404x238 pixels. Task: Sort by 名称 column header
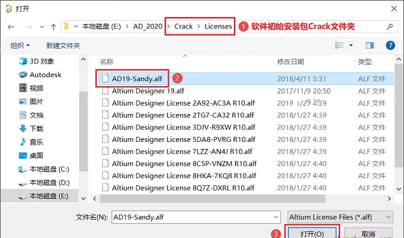click(x=107, y=62)
